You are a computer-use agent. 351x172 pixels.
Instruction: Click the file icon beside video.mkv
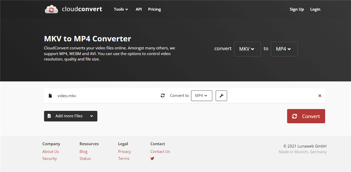pyautogui.click(x=51, y=95)
